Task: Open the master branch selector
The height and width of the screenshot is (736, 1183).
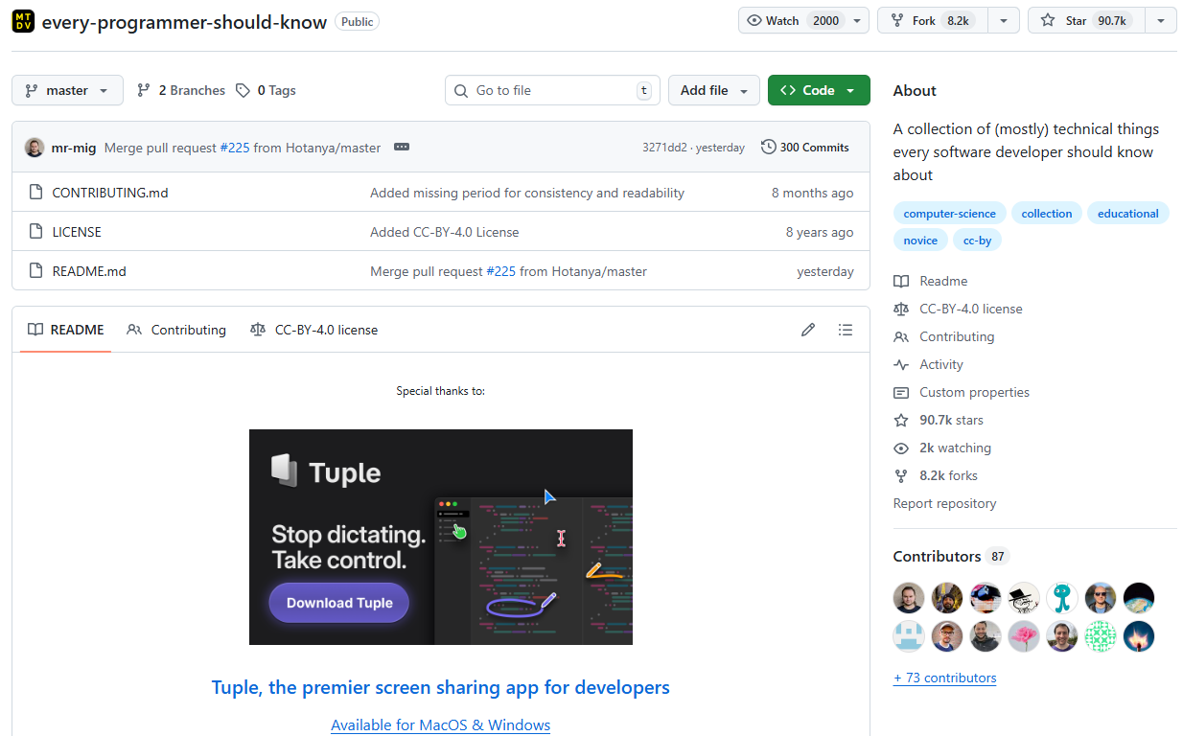Action: tap(67, 90)
